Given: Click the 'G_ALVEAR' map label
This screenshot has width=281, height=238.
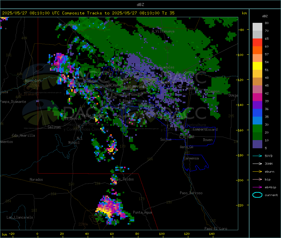Looking at the screenshot, I should pos(187,137).
